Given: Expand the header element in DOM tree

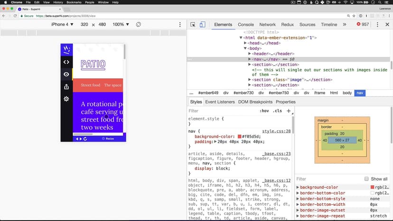Looking at the screenshot, I should 250,54.
